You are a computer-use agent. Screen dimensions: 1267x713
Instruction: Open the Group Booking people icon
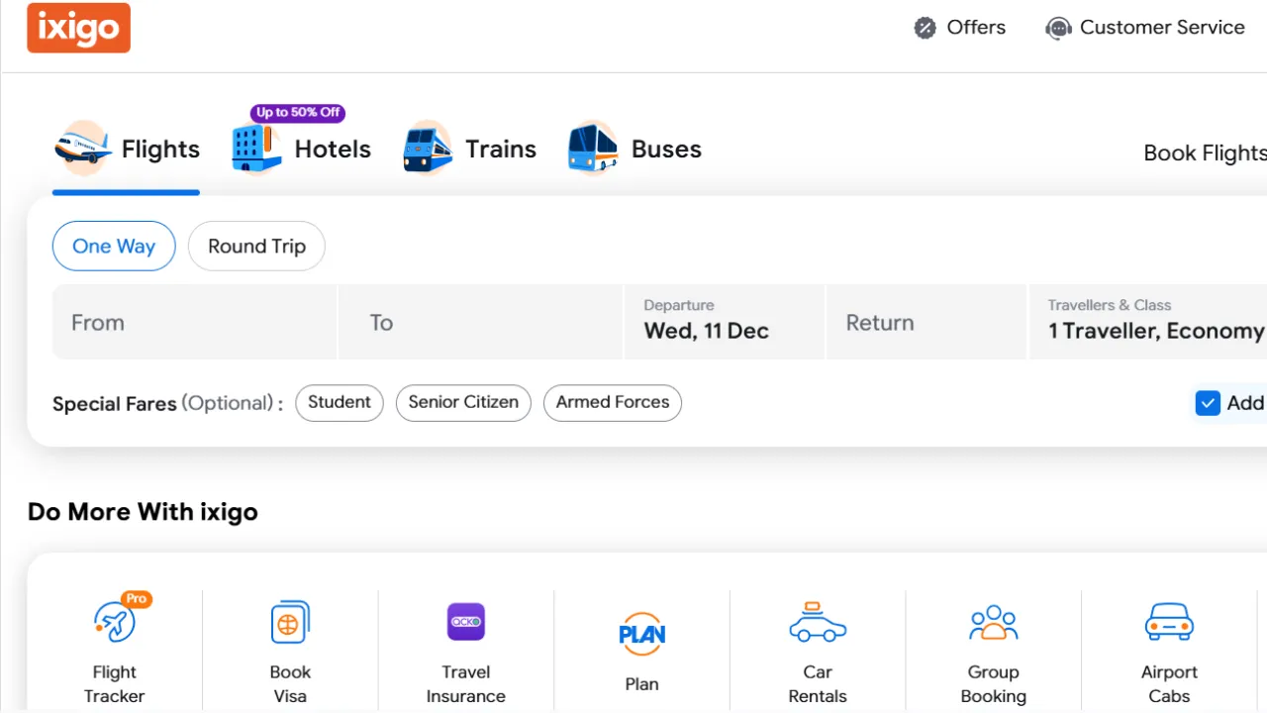coord(994,622)
